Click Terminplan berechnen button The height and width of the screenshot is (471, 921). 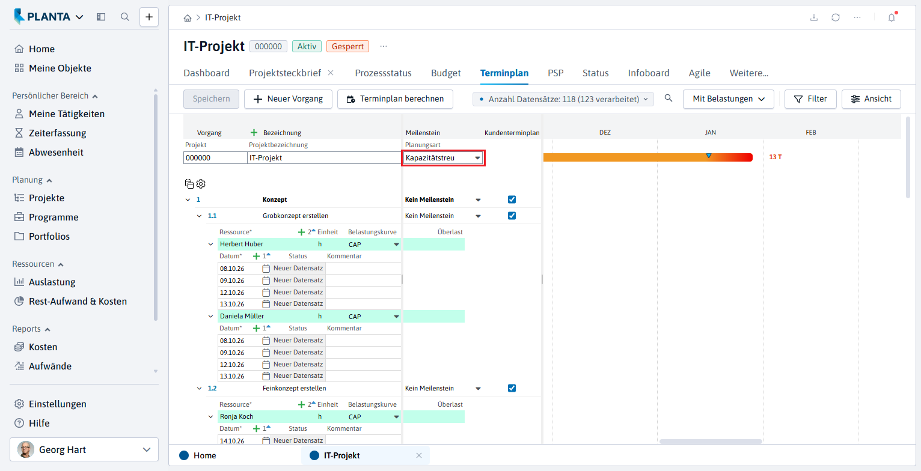pyautogui.click(x=395, y=99)
